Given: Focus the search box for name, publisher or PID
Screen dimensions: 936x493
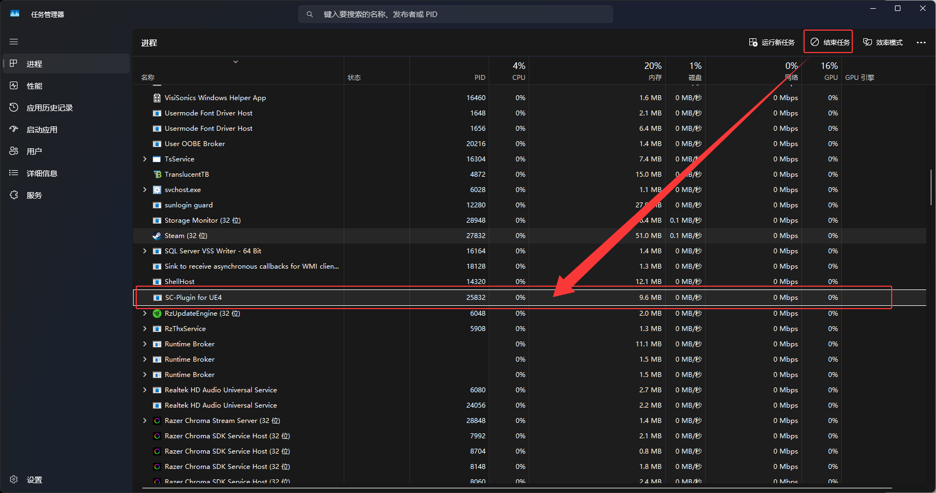Looking at the screenshot, I should point(455,14).
